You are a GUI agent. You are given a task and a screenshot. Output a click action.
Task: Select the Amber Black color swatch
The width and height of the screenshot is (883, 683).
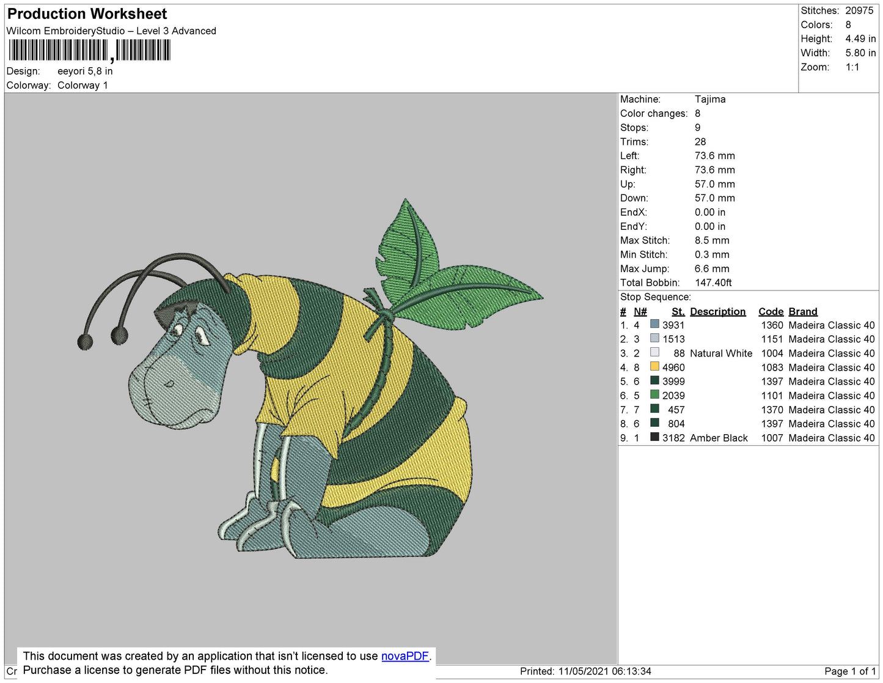click(x=654, y=437)
